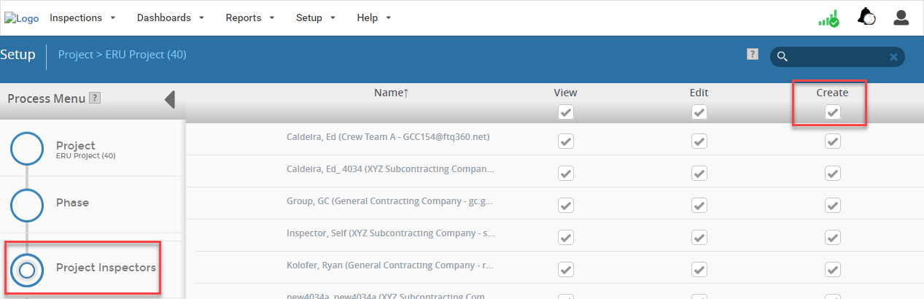Select the Phase step circle
This screenshot has height=299, width=924.
[27, 205]
